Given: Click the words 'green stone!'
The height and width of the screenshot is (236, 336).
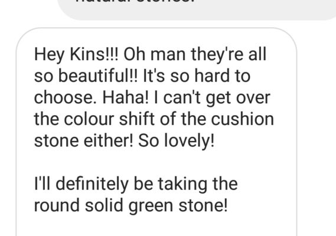Looking at the screenshot, I should pyautogui.click(x=178, y=205).
